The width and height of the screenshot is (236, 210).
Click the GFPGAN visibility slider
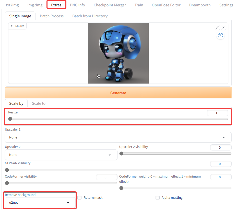click(118, 170)
